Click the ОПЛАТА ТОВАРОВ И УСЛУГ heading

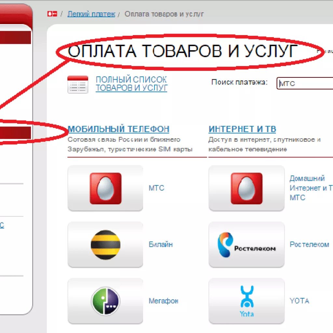[x=183, y=51]
